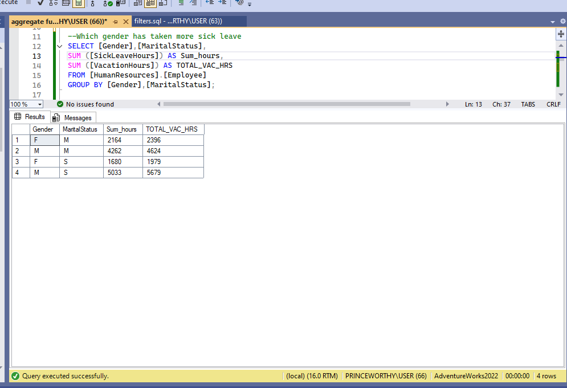
Task: Toggle Include Client Statistics
Action: coord(121,3)
